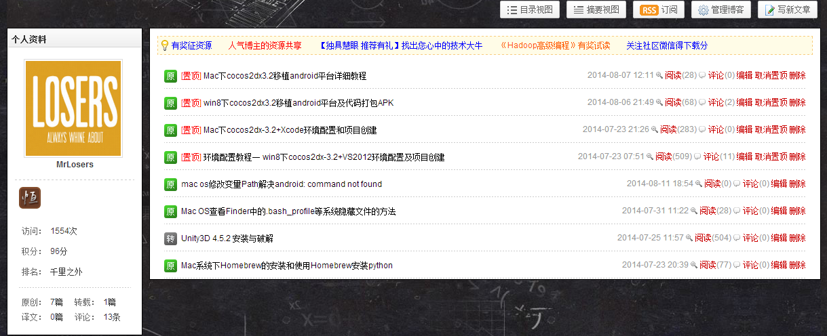The height and width of the screenshot is (336, 827).
Task: Click 阅读 on the Mac下cocos2dx3.2移植 row
Action: pyautogui.click(x=673, y=75)
